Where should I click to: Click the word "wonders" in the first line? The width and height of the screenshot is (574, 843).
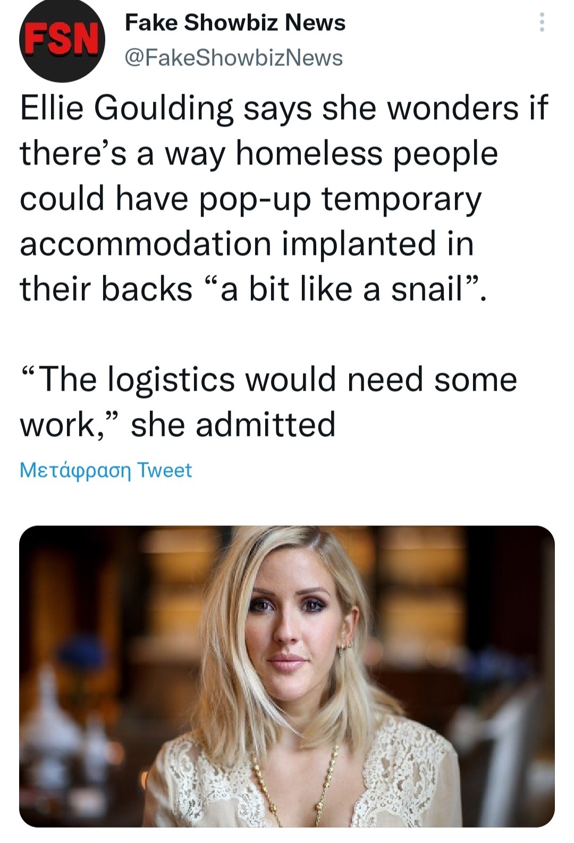(452, 109)
